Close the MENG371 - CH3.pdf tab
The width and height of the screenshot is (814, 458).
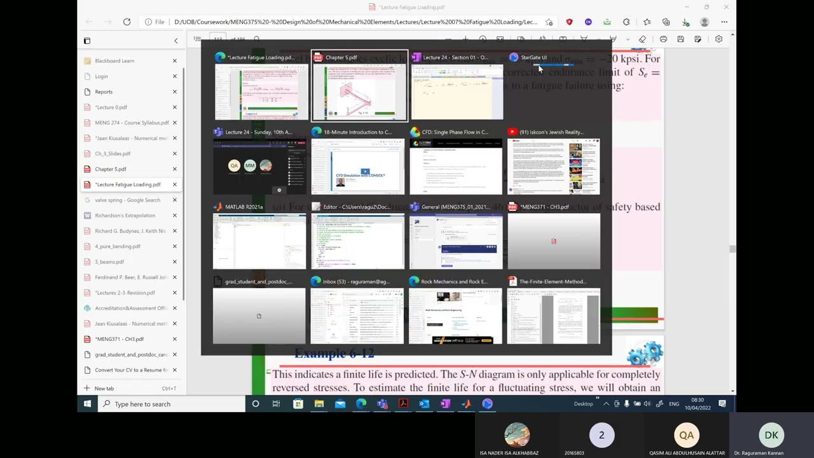[174, 339]
